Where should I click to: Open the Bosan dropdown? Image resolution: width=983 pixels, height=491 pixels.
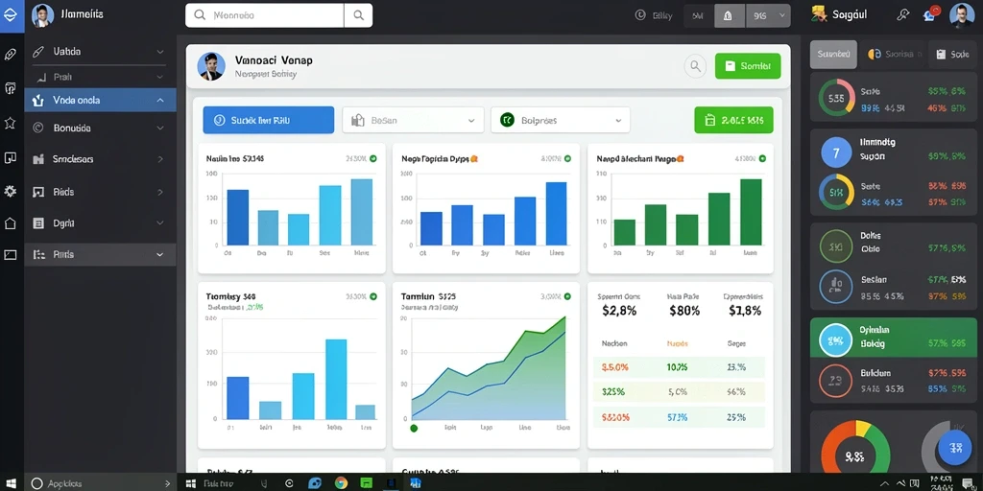(x=413, y=120)
